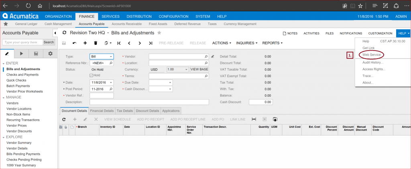The width and height of the screenshot is (411, 169).
Task: Cancel changes with the undo icon
Action: tap(74, 43)
